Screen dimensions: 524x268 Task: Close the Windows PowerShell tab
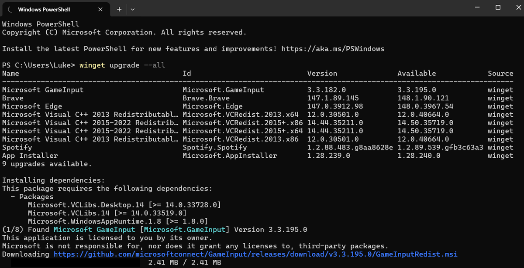pos(100,9)
